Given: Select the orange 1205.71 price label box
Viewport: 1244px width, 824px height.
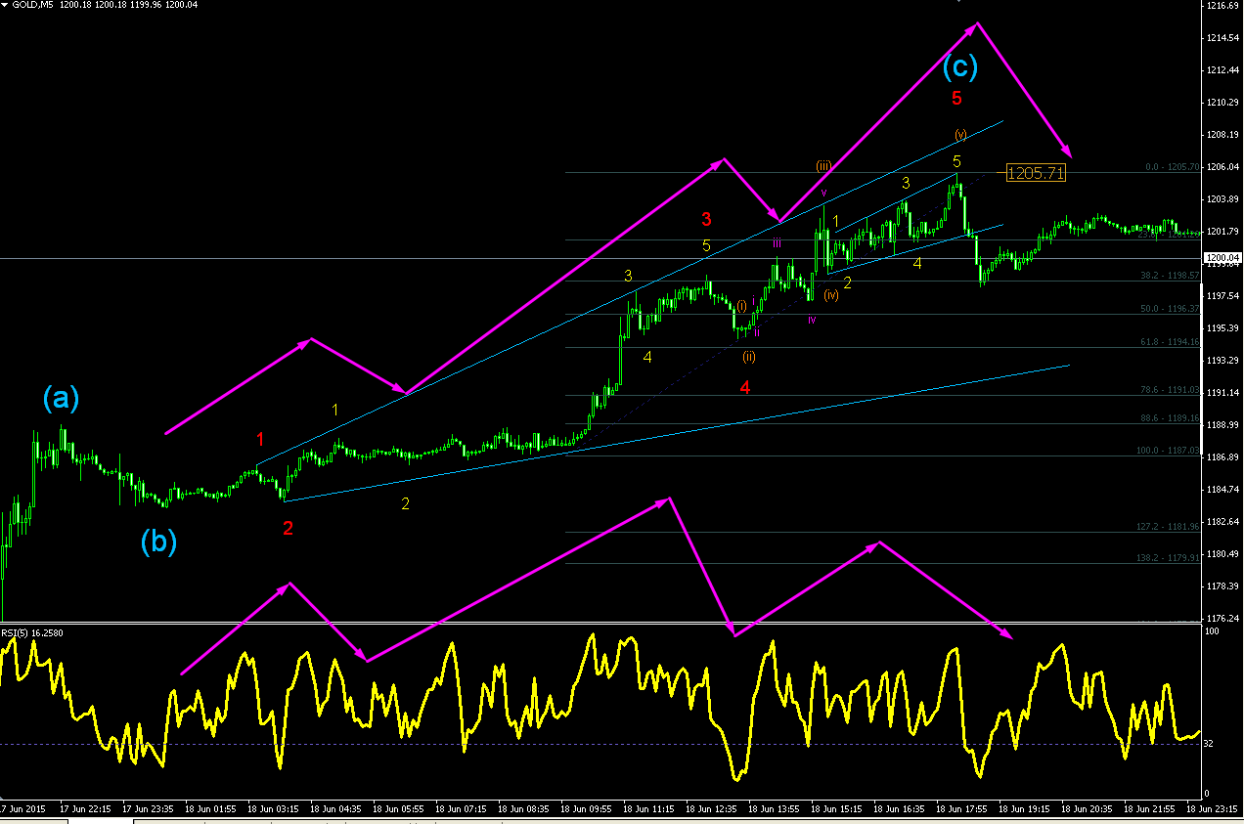Looking at the screenshot, I should tap(1037, 173).
